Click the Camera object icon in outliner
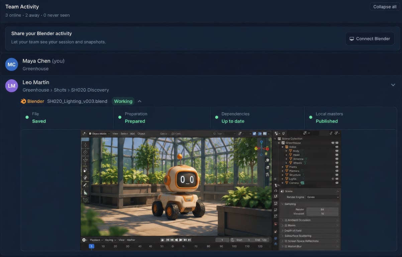Viewport: 402px width, 257px height. coord(287,183)
